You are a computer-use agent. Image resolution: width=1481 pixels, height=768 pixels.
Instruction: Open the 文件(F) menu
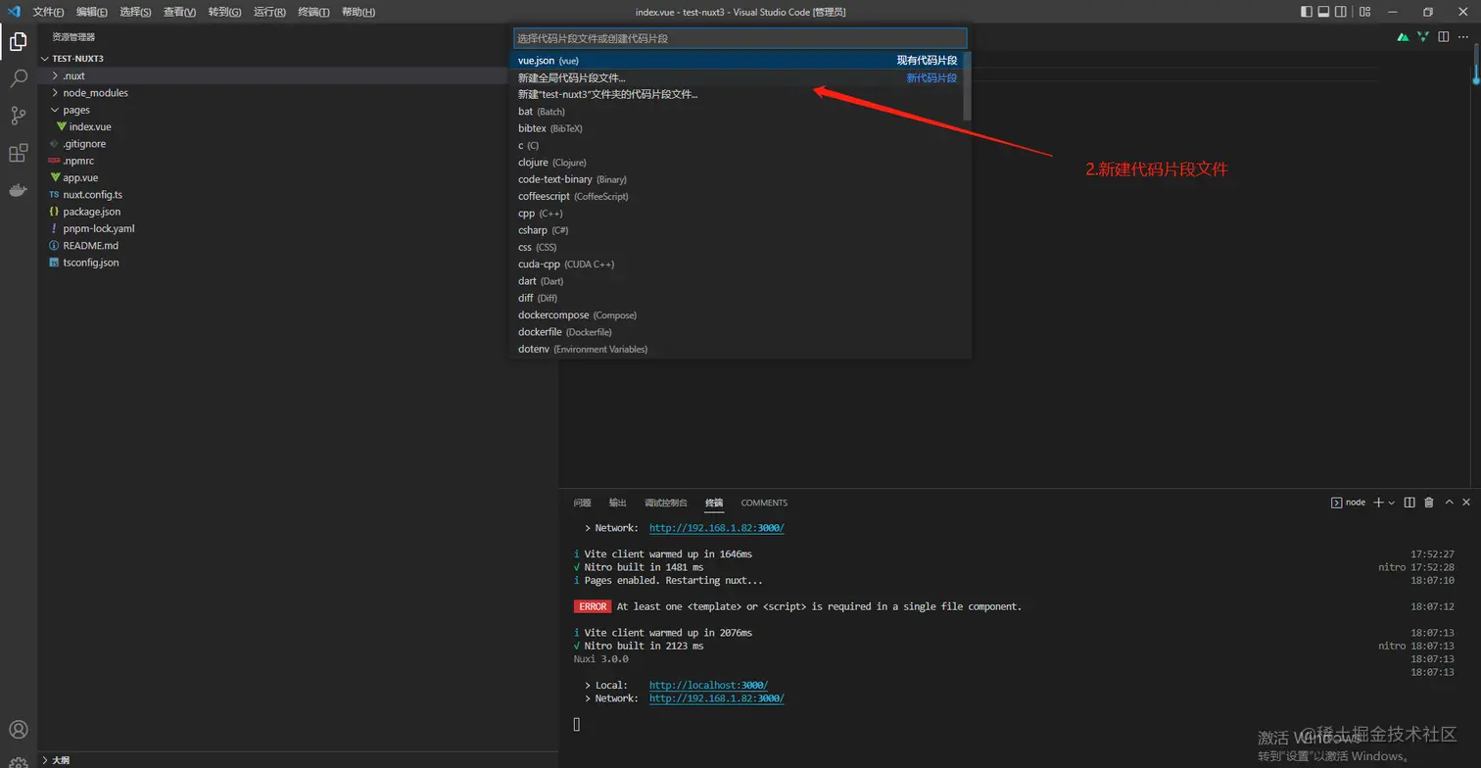click(48, 12)
